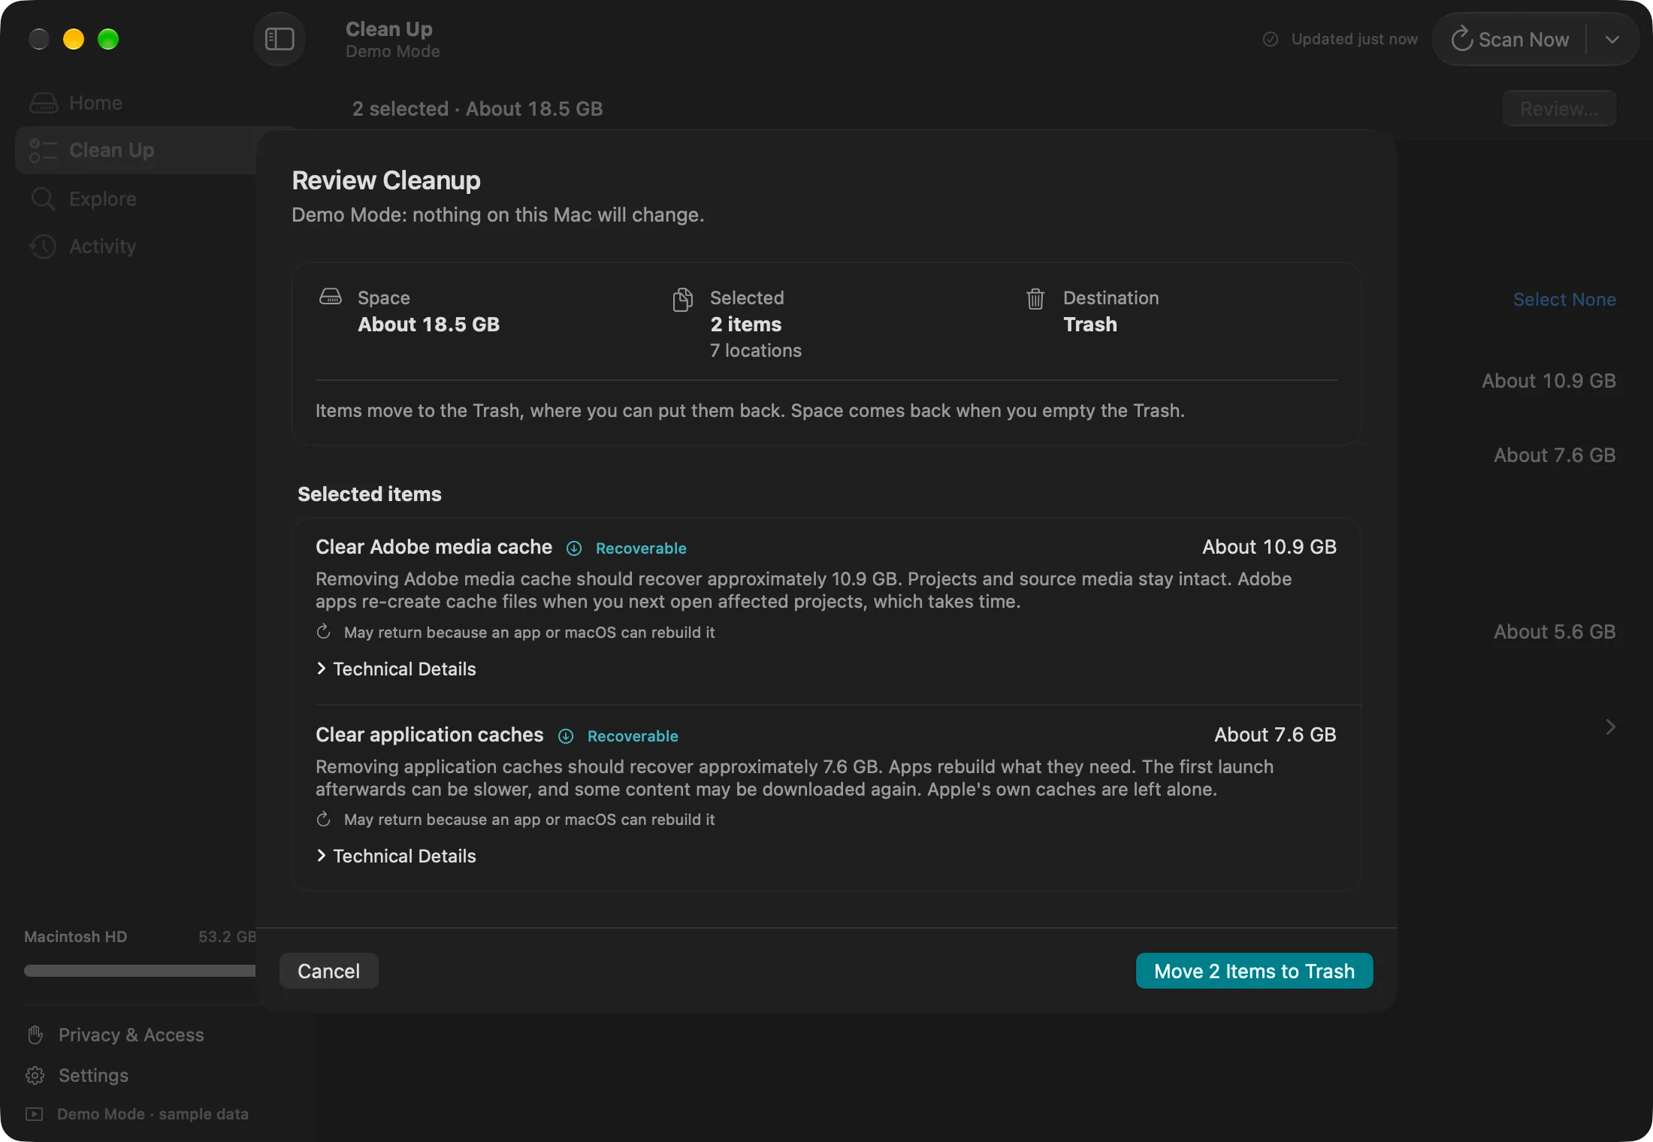Click the Select None link

[1564, 299]
